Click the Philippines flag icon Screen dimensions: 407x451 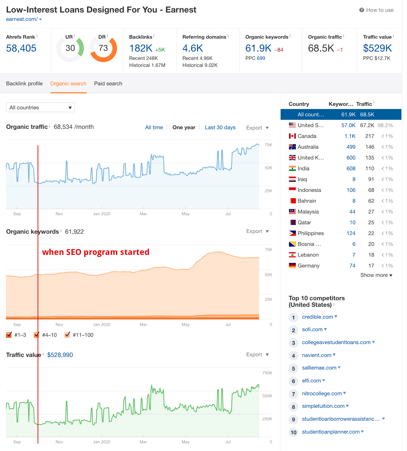pos(292,233)
